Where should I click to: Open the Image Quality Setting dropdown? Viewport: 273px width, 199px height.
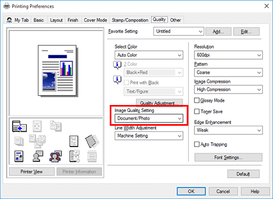149,119
